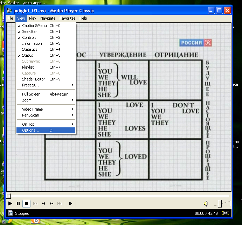242x225 pixels.
Task: Select Full Screen menu entry
Action: pos(46,94)
